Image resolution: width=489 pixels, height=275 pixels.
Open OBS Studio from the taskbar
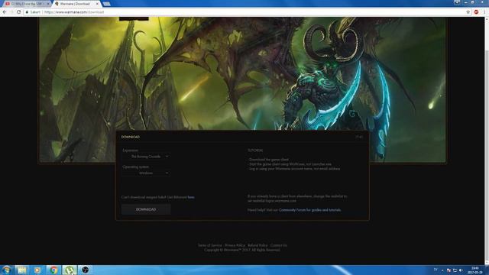click(85, 270)
